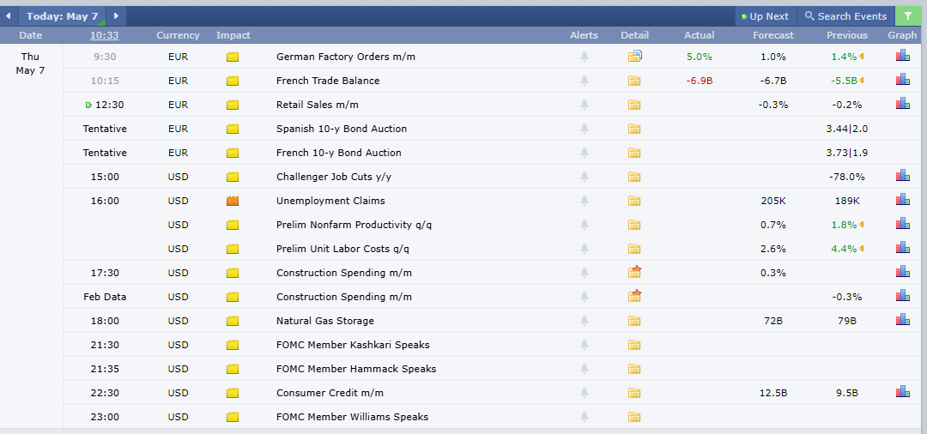
Task: Open Today: May 7 date picker
Action: [62, 16]
